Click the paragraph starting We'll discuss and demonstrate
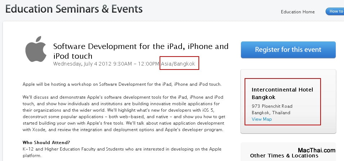The image size is (344, 161). pos(124,113)
